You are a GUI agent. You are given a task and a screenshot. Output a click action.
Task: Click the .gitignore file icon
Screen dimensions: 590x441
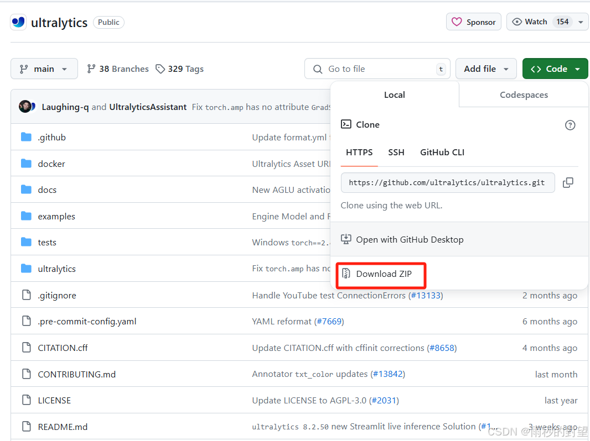pos(27,295)
